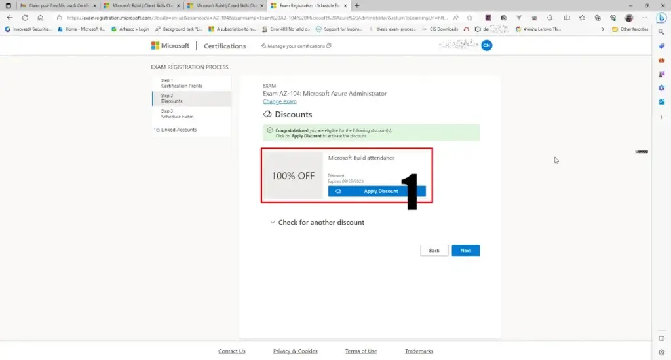Open CIS Downloads bookmark
This screenshot has width=671, height=360.
(440, 29)
